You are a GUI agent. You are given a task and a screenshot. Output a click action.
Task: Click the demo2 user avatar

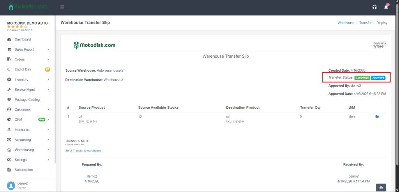[11, 185]
